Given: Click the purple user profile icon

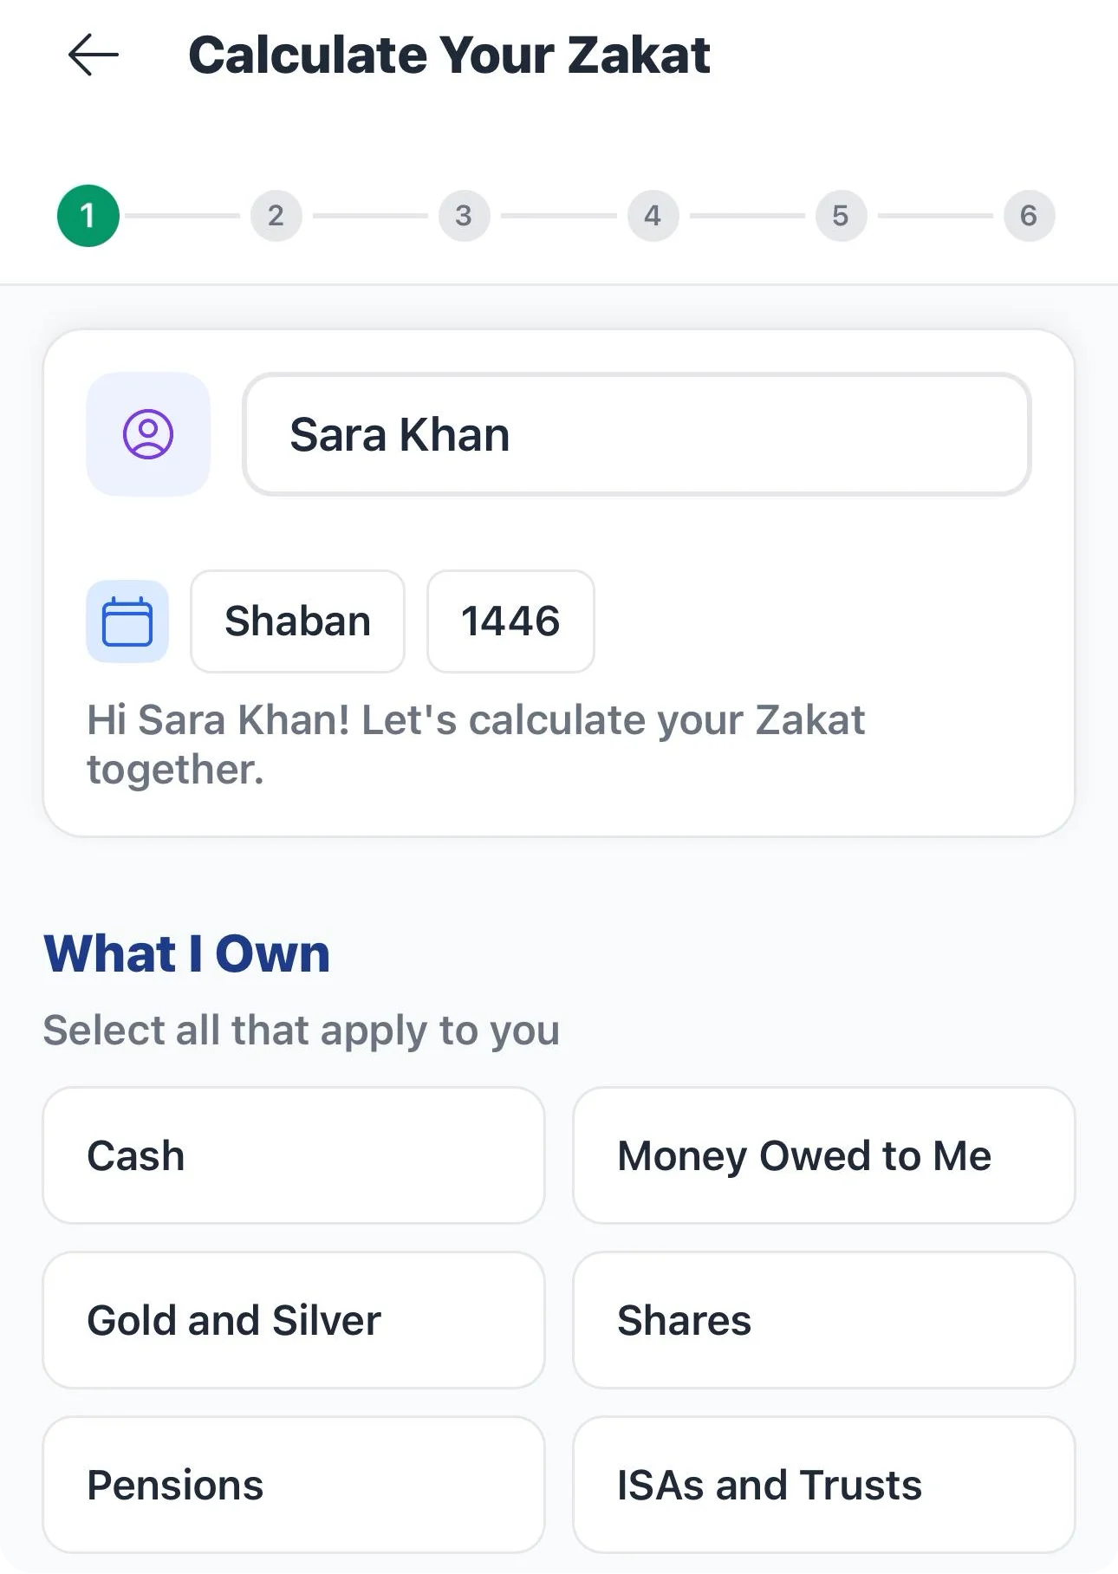Looking at the screenshot, I should (148, 434).
